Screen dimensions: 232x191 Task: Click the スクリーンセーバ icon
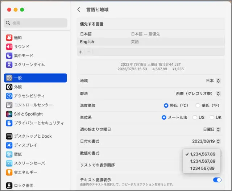[x=9, y=163]
